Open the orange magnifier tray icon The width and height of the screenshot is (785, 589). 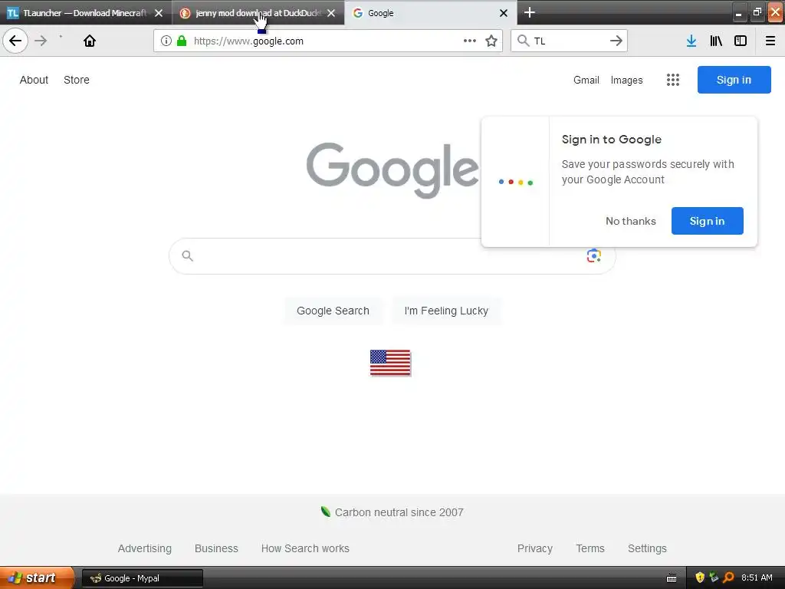[728, 577]
